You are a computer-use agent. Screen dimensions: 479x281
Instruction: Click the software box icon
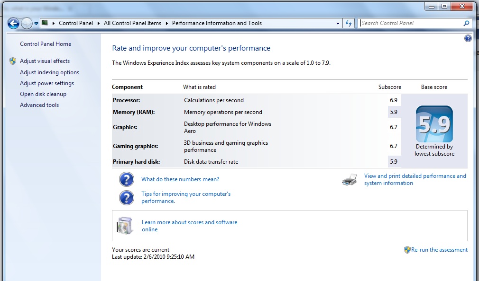[x=125, y=226]
